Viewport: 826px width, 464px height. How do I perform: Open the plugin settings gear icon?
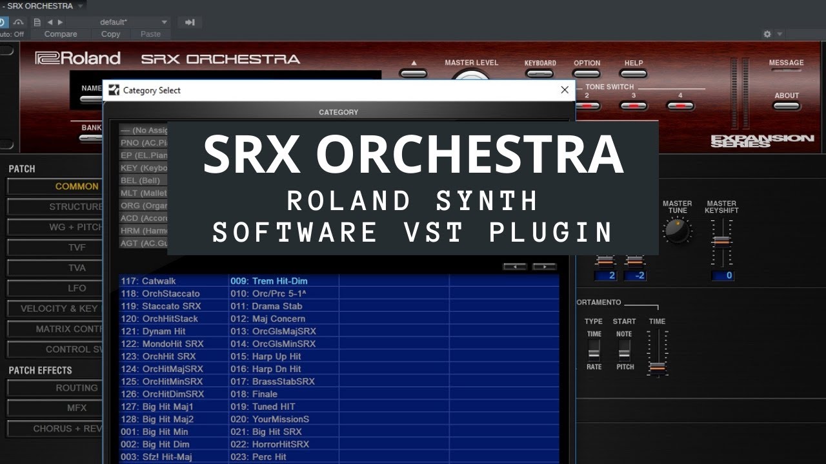point(767,34)
